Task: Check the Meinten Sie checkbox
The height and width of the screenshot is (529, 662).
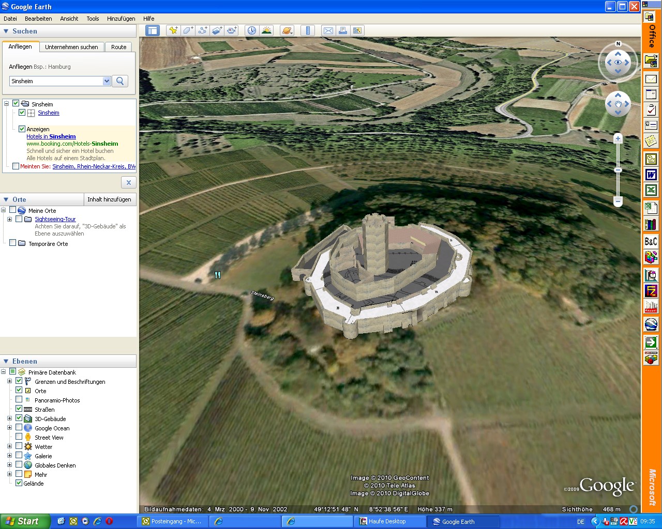Action: pos(16,166)
